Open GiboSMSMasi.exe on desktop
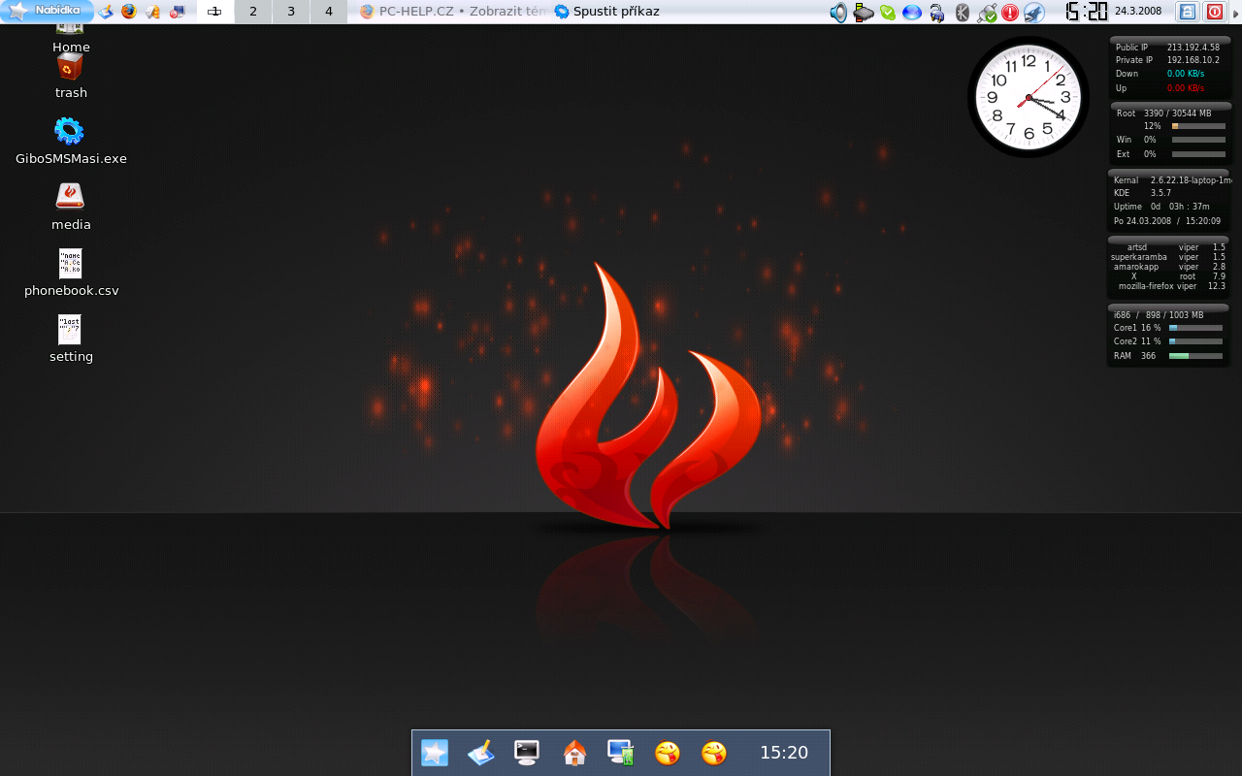Screen dimensions: 1242x776 [70, 131]
